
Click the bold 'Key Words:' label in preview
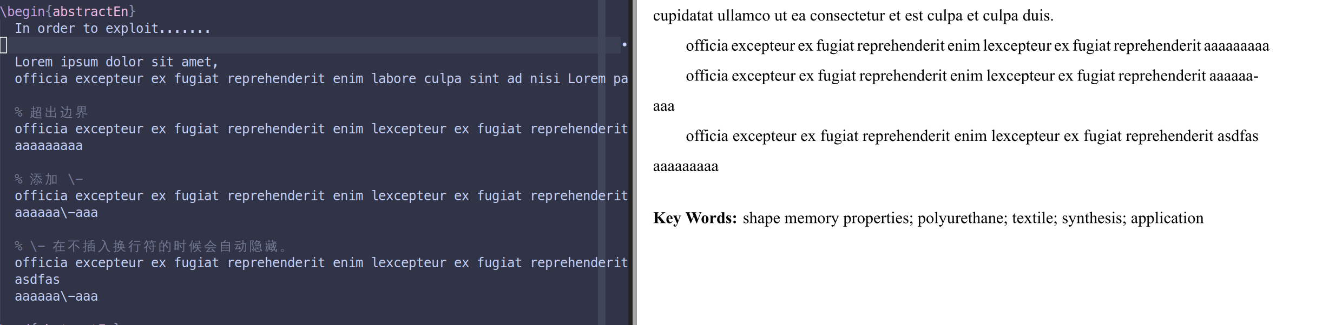695,218
